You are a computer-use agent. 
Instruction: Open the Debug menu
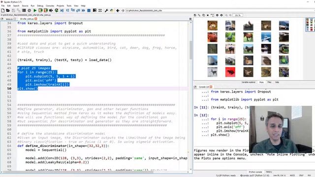[40, 6]
